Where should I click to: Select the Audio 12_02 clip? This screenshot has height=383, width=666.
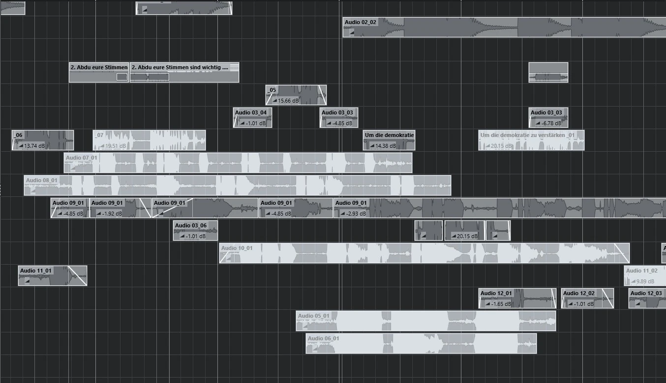coord(587,299)
